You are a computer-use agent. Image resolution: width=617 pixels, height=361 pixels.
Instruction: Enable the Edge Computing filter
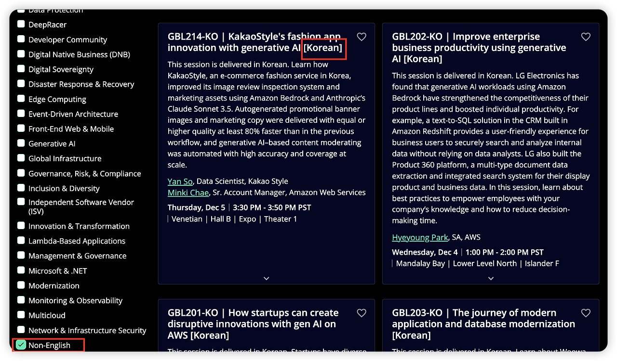21,99
